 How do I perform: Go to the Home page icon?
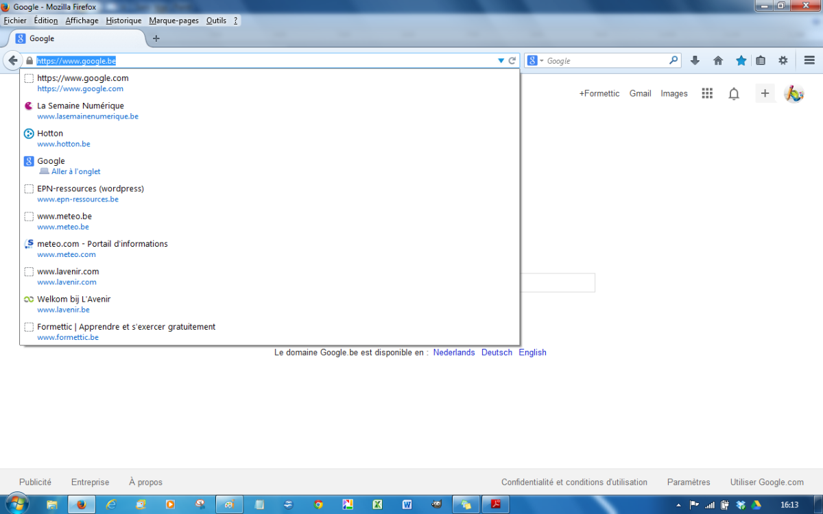tap(718, 60)
